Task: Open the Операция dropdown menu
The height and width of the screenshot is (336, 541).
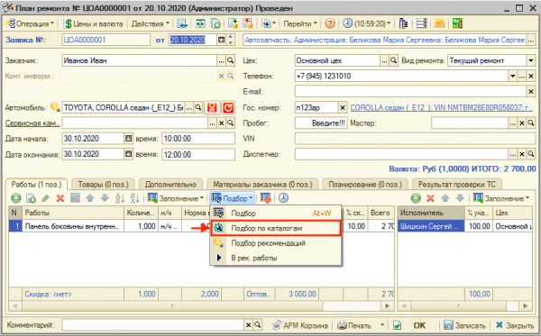Action: coord(31,23)
